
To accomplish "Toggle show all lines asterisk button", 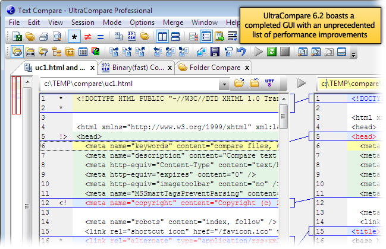I will [x=74, y=37].
